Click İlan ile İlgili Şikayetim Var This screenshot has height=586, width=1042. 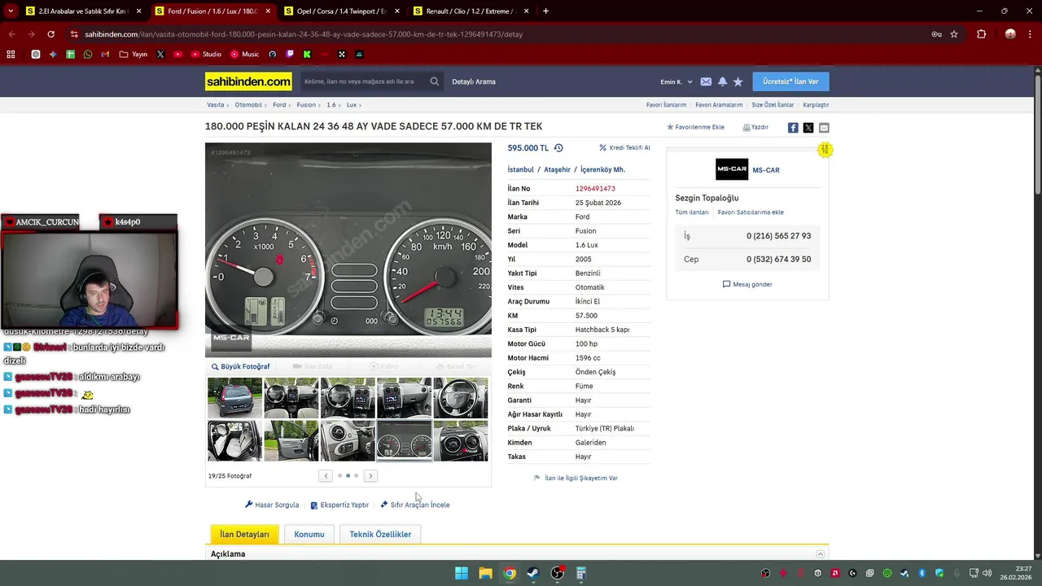576,479
